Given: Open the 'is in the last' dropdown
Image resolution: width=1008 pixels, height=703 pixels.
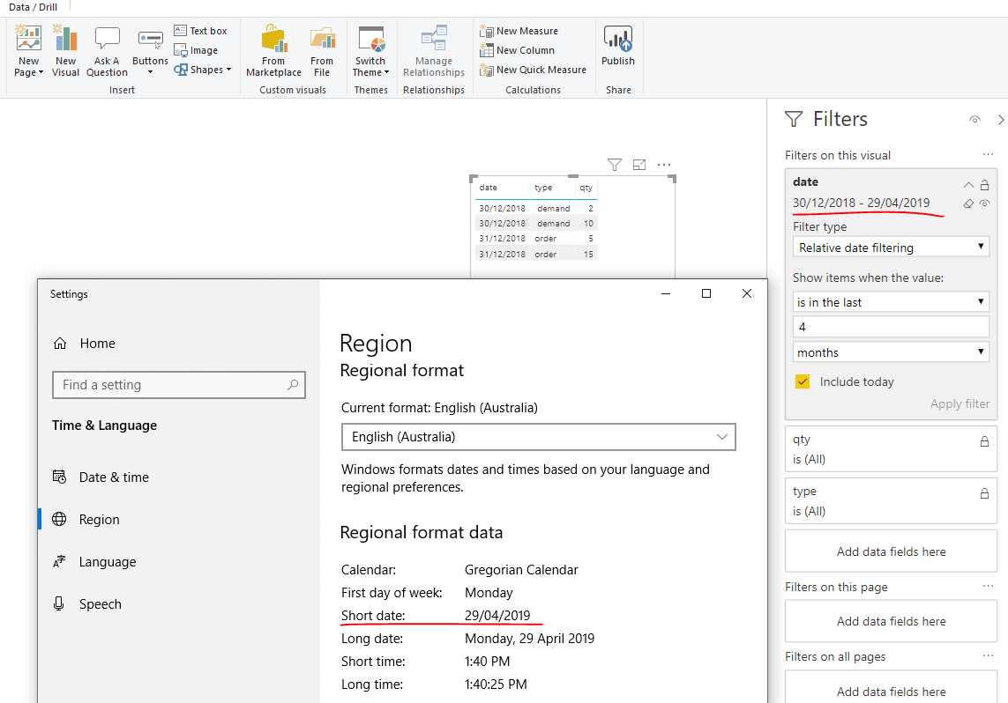Looking at the screenshot, I should click(891, 302).
